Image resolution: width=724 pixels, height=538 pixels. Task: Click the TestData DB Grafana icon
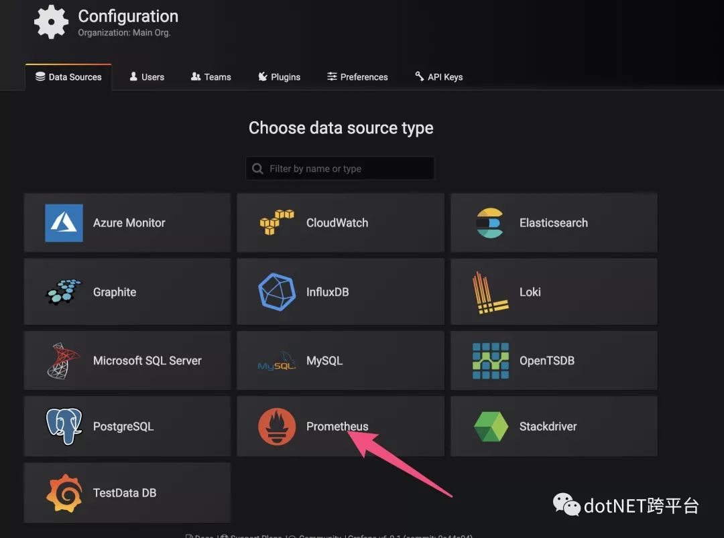click(x=64, y=493)
